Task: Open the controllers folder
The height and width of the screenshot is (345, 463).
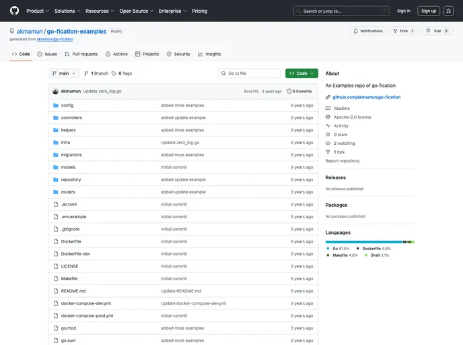Action: [x=71, y=118]
